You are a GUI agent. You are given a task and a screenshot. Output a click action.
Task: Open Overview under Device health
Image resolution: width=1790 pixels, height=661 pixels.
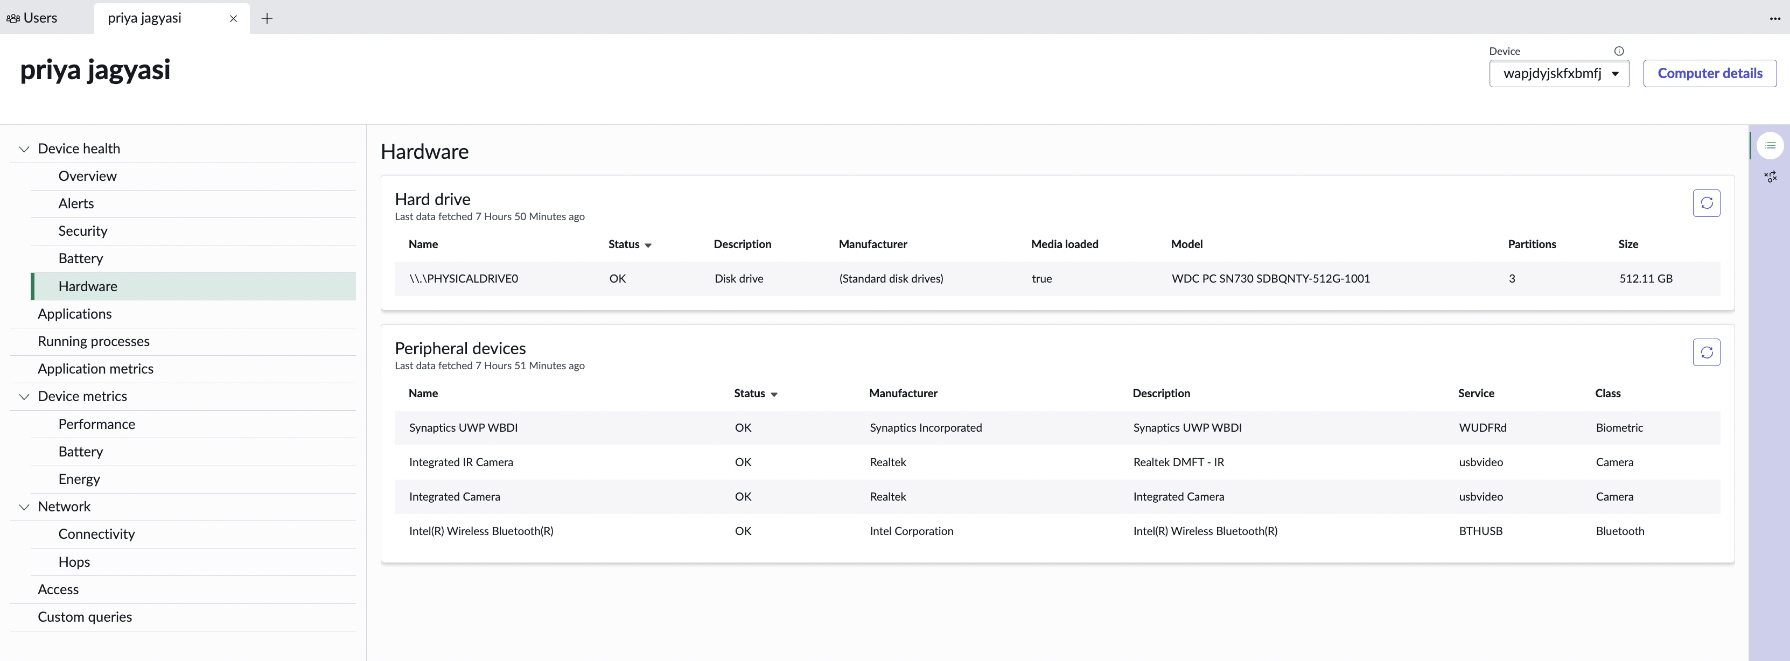(x=193, y=177)
